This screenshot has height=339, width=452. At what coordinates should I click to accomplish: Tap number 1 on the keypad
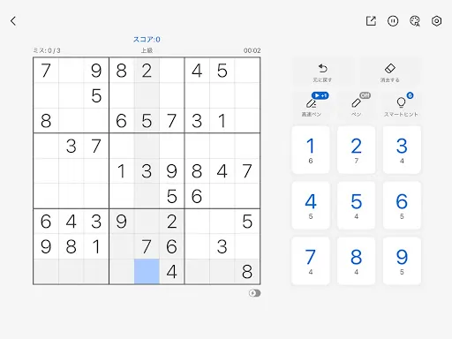click(311, 150)
